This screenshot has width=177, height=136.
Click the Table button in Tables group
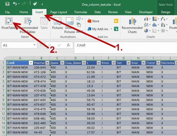coord(44,23)
